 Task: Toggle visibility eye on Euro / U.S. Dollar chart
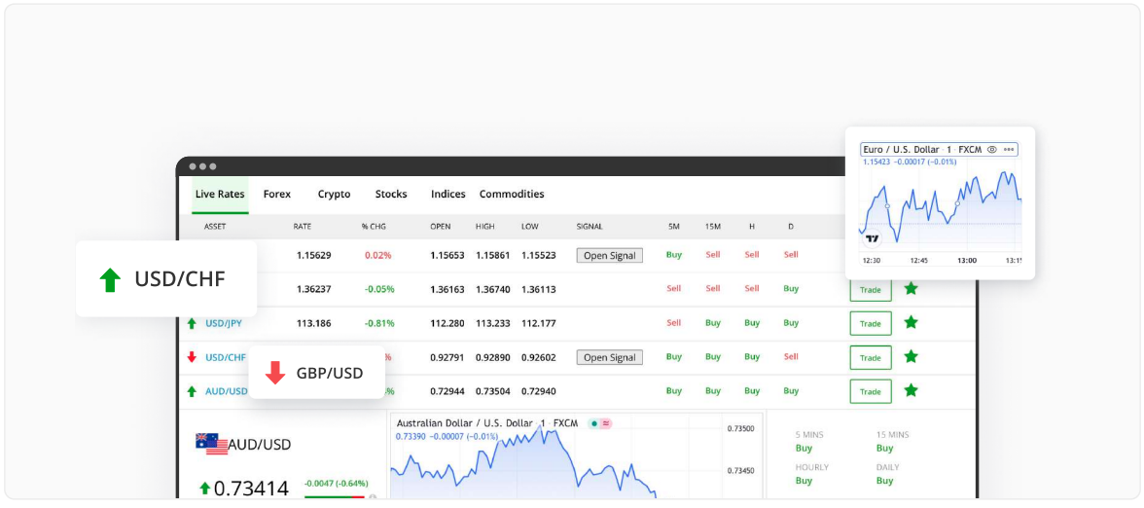[x=992, y=150]
